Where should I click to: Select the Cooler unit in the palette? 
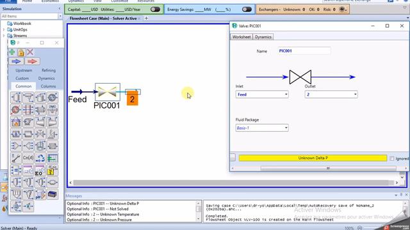(x=53, y=98)
